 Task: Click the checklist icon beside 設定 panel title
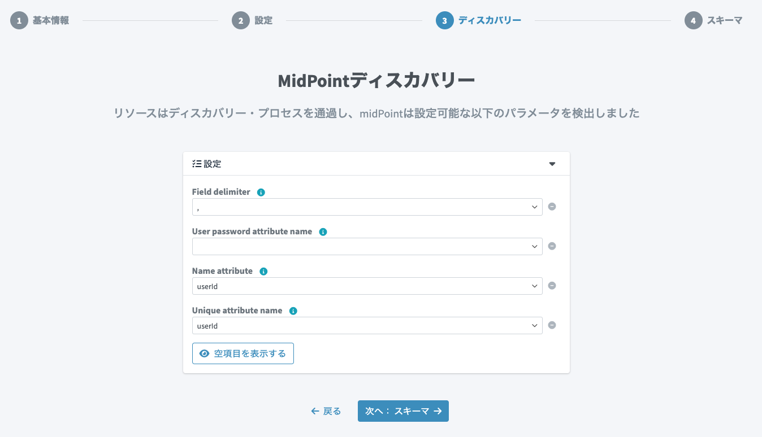click(197, 164)
